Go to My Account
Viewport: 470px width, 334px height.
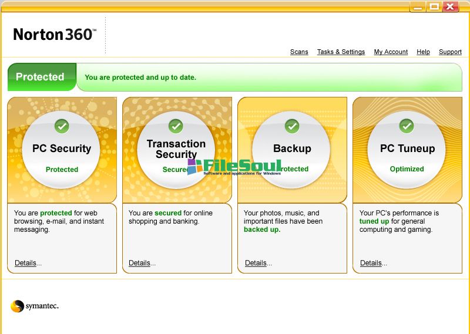pos(391,52)
